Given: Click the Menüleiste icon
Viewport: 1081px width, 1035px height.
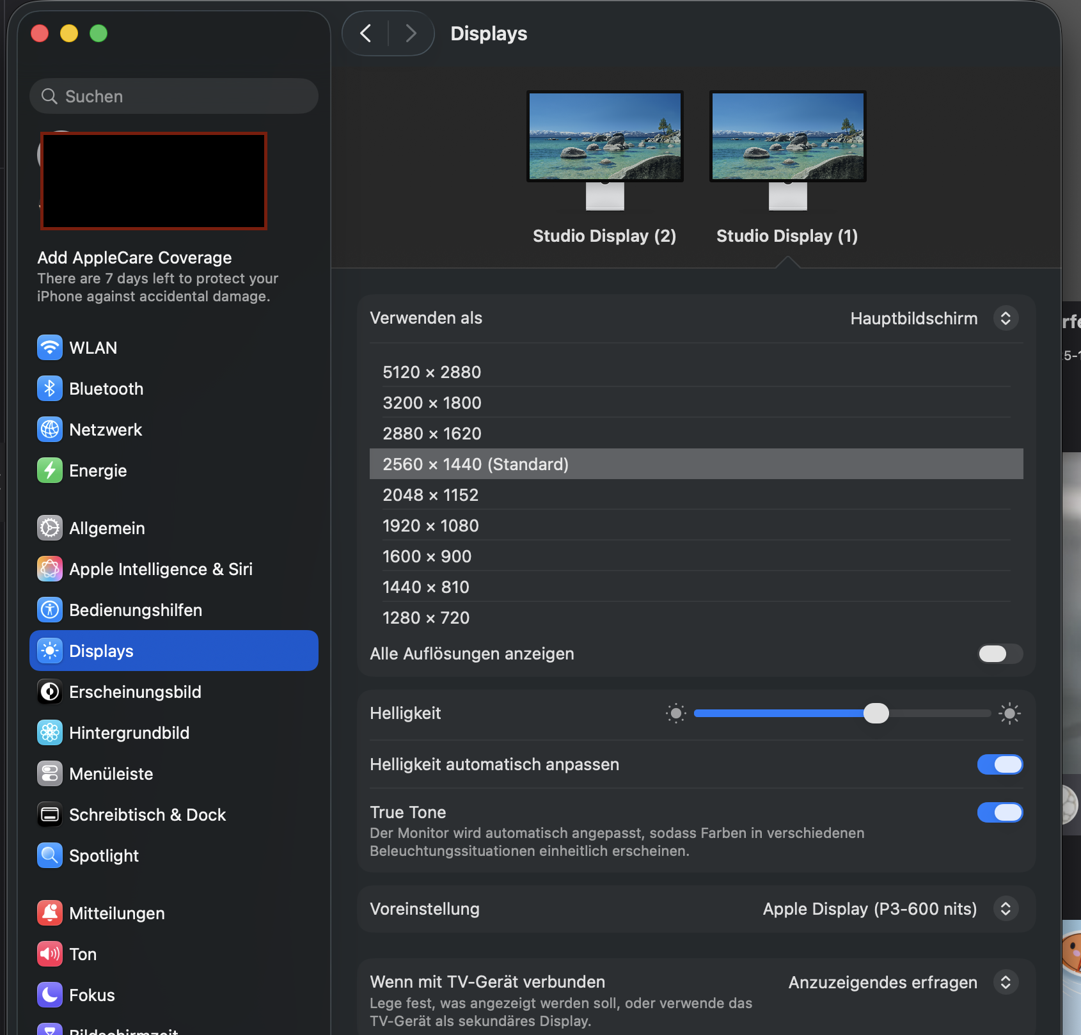Looking at the screenshot, I should pos(50,773).
